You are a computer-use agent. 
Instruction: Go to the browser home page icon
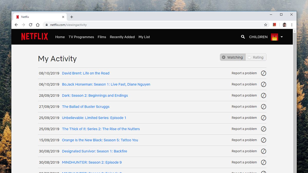click(x=38, y=25)
